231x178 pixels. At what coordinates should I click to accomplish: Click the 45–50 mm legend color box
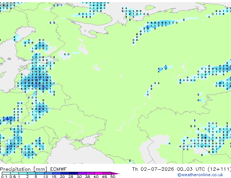click(107, 173)
